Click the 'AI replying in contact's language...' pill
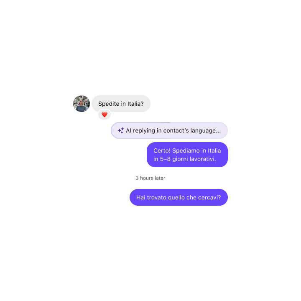 tap(169, 130)
